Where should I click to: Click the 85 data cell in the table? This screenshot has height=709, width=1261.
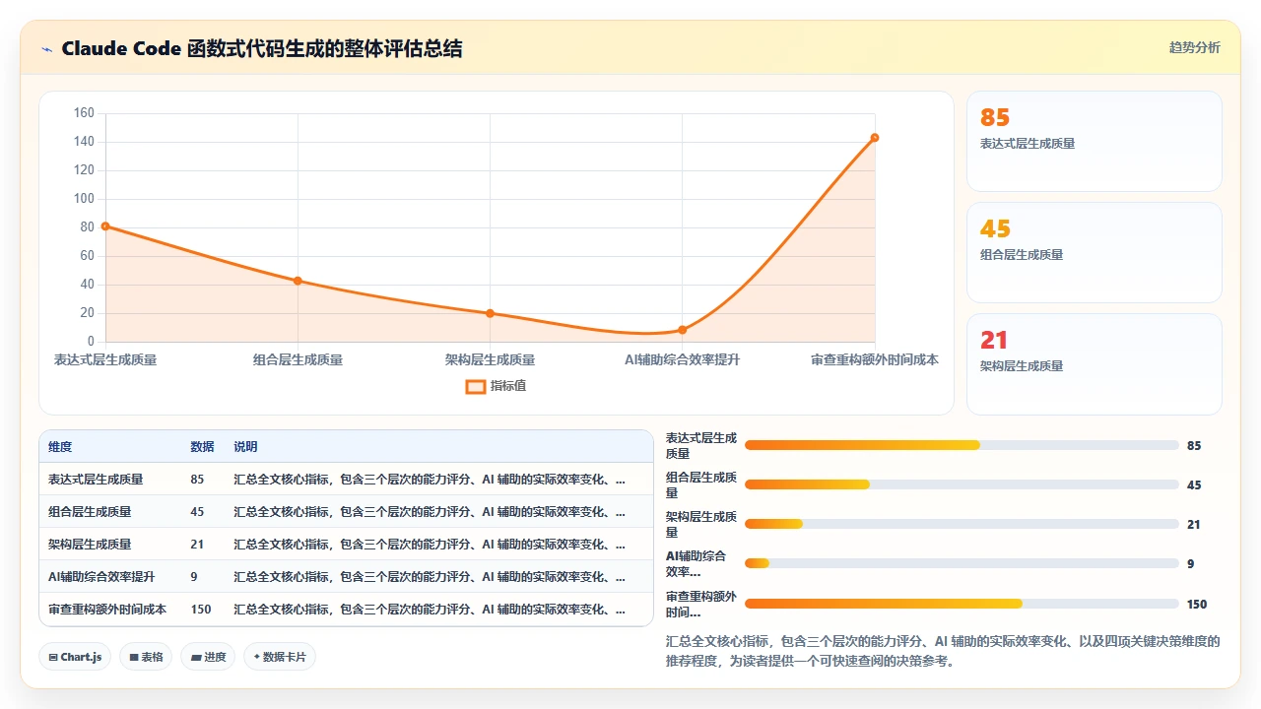tap(197, 480)
